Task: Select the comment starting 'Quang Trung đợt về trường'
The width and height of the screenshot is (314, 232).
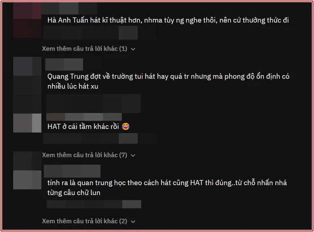Action: click(168, 81)
